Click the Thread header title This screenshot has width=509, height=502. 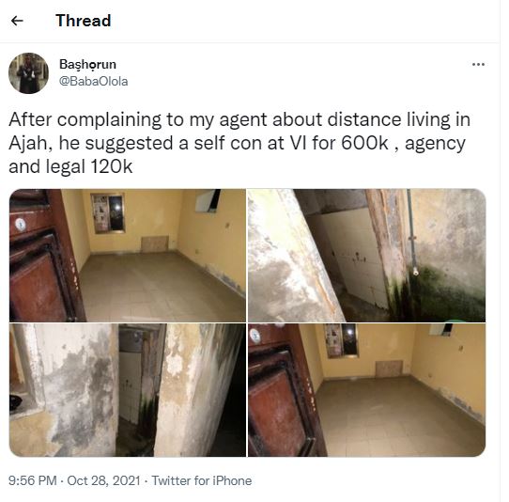(83, 21)
